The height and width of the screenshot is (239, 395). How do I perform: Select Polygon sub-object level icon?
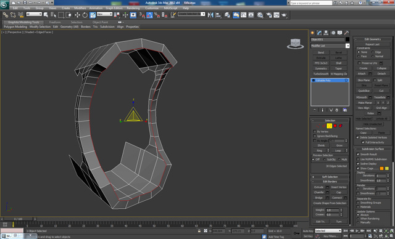335,126
